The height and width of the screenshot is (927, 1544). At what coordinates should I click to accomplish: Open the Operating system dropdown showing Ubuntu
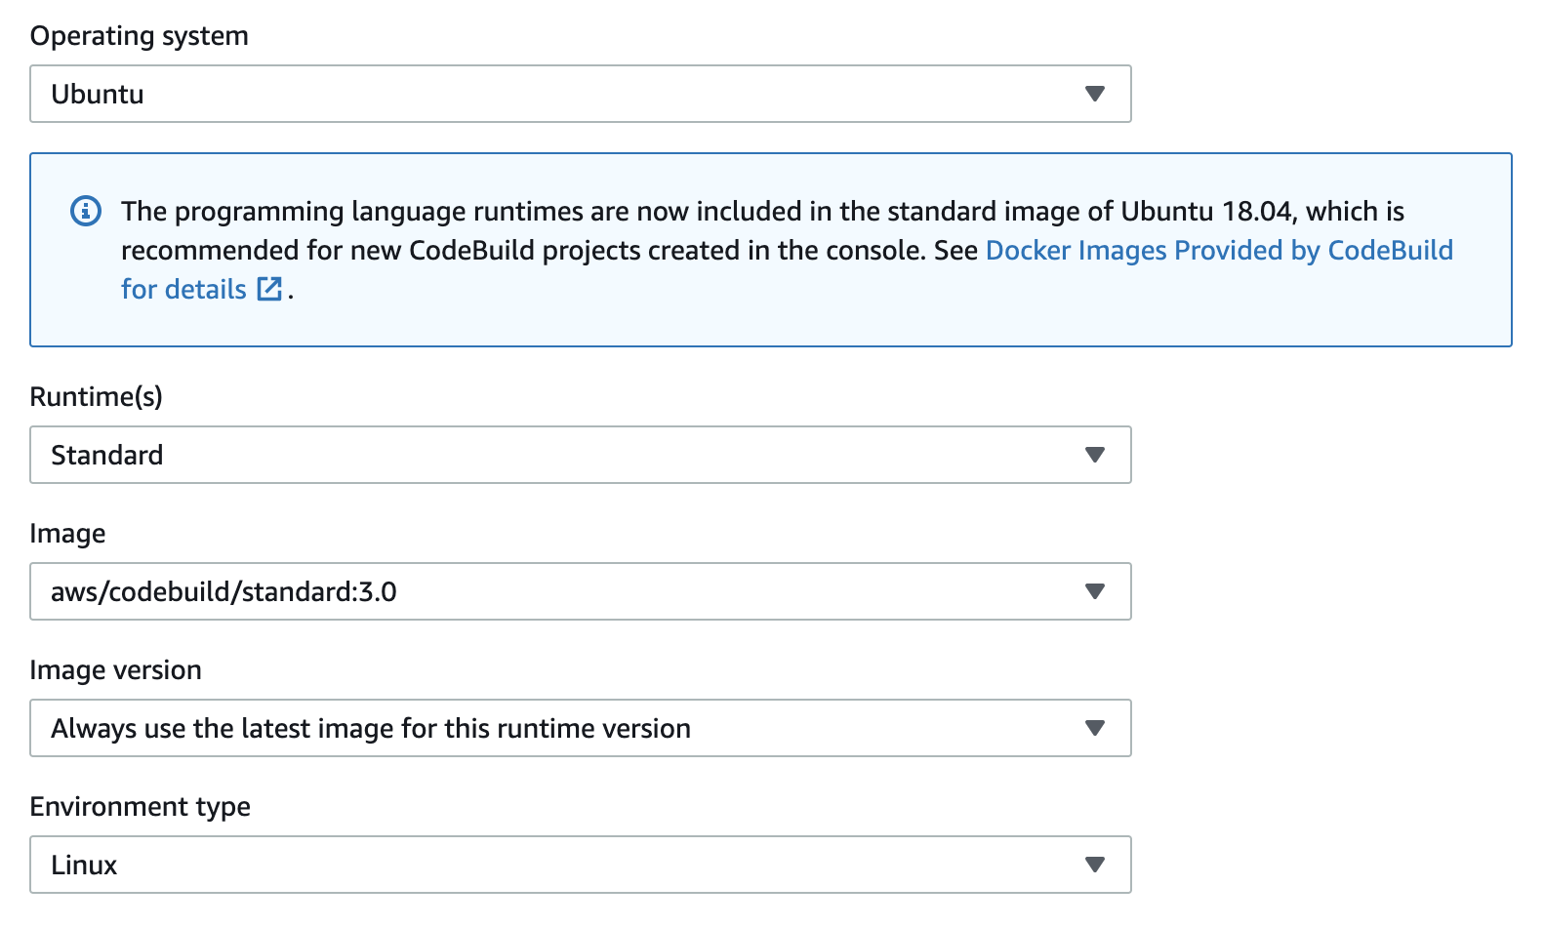point(581,94)
